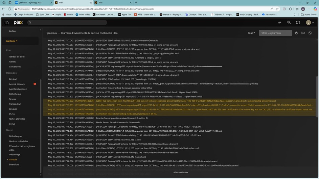Open browser favorites hub icon
The image size is (319, 179).
click(x=297, y=9)
